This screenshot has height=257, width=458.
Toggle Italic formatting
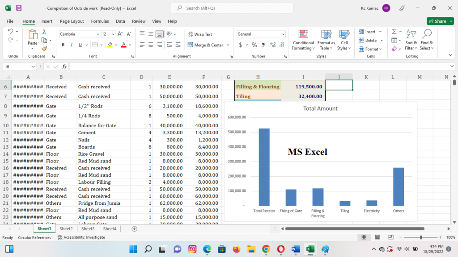[x=72, y=45]
